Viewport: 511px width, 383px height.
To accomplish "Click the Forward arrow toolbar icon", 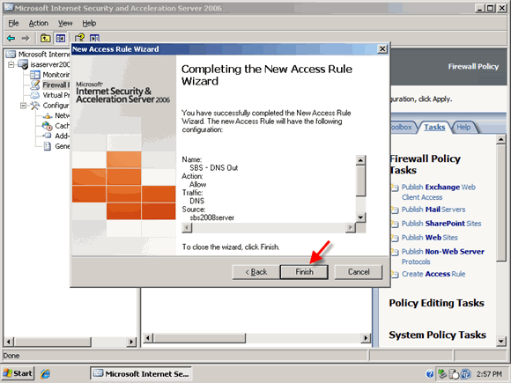I will click(x=25, y=39).
